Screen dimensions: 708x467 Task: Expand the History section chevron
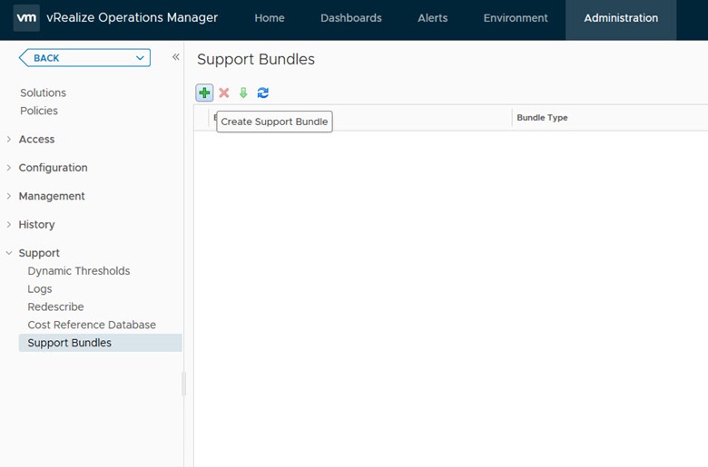click(8, 225)
